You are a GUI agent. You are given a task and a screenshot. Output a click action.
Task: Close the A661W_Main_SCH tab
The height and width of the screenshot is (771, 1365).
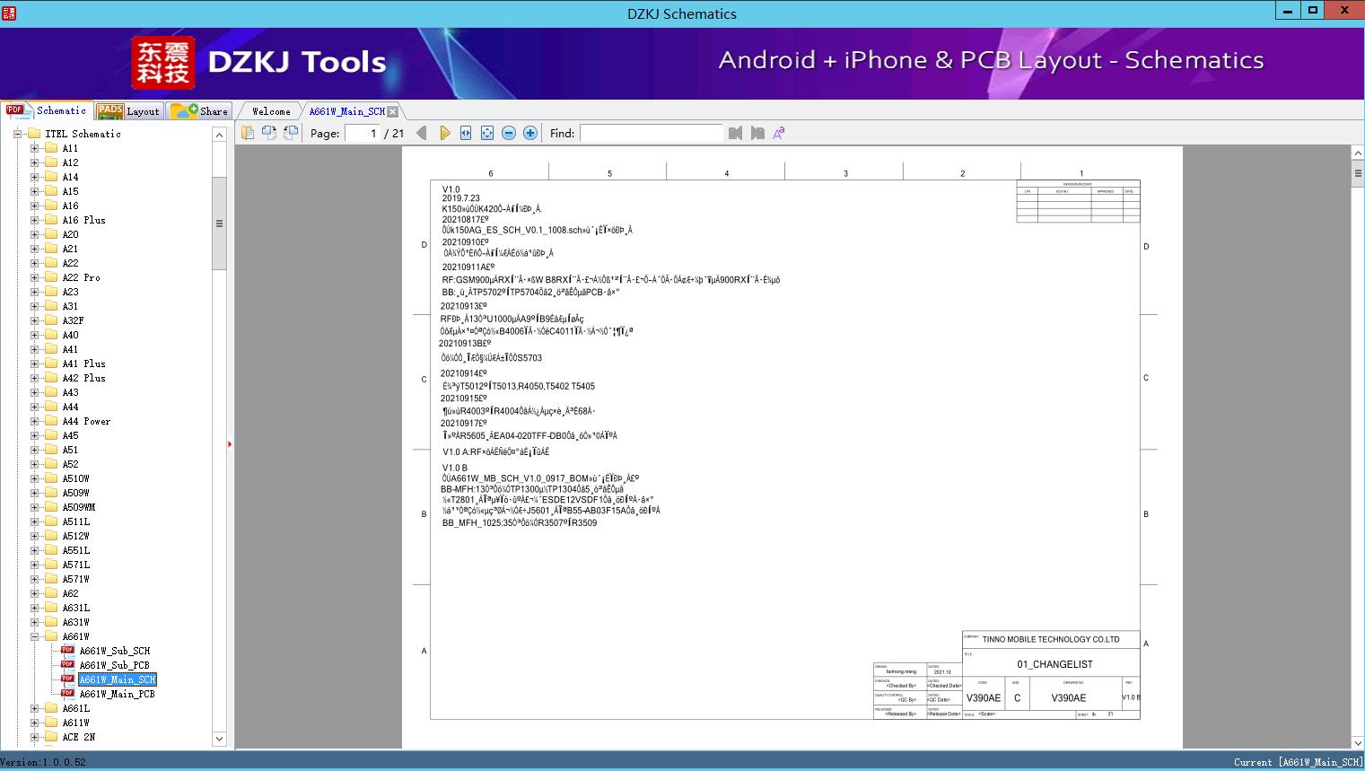click(x=393, y=111)
